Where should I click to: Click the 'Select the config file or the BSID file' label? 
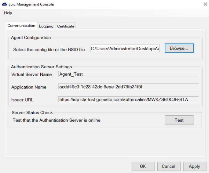coord(49,50)
